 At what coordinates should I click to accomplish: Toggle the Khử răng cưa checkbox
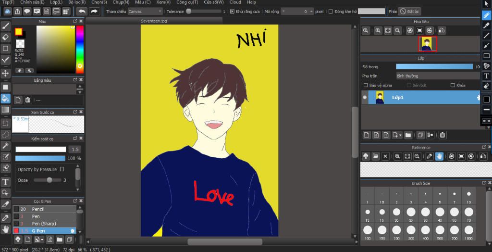pos(232,12)
